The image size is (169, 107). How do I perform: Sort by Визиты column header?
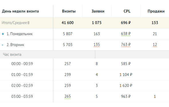pyautogui.click(x=69, y=11)
